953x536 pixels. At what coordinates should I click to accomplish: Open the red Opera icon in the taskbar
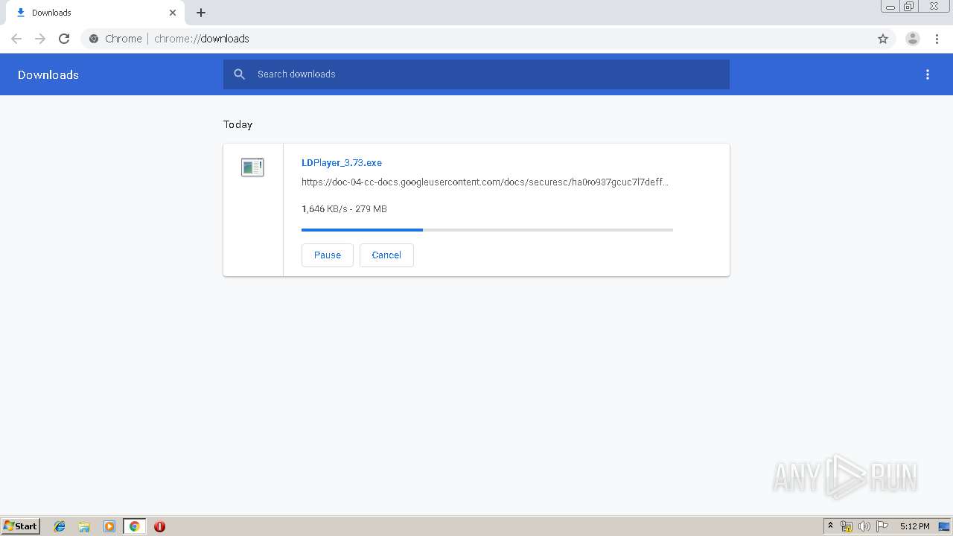pyautogui.click(x=159, y=526)
